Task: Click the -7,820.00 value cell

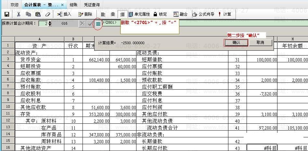Action: click(x=262, y=94)
